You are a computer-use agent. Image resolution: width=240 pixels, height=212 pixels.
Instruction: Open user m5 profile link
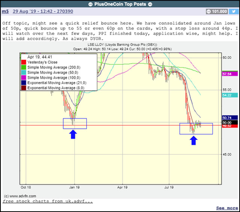(x=5, y=12)
